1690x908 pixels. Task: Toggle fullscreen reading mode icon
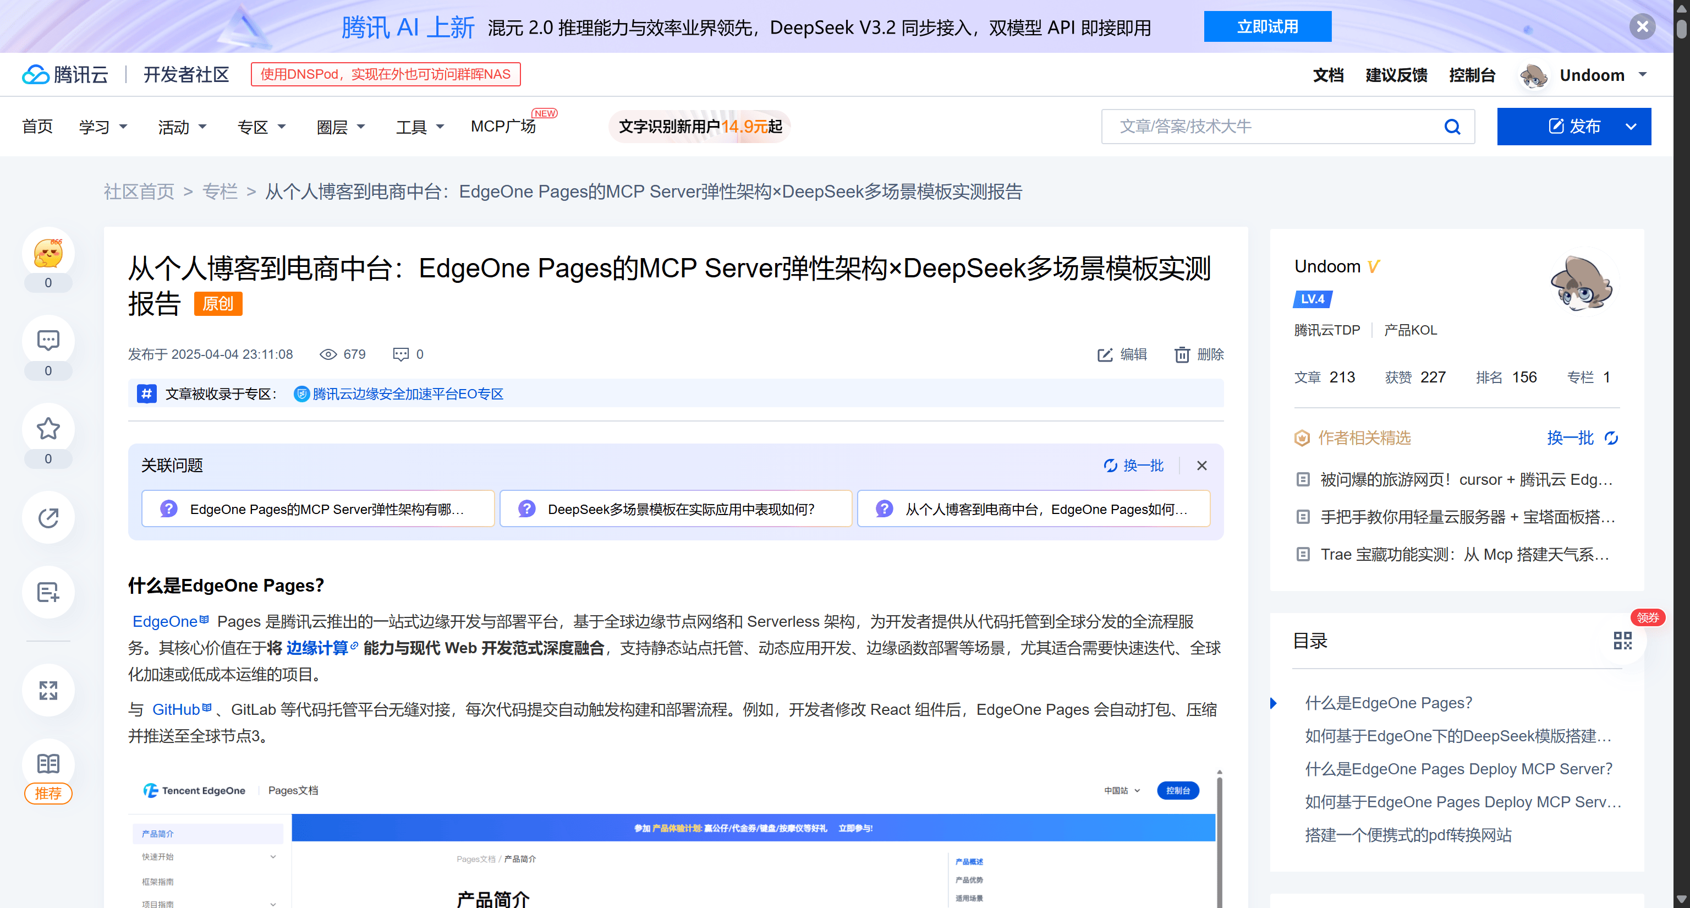48,690
